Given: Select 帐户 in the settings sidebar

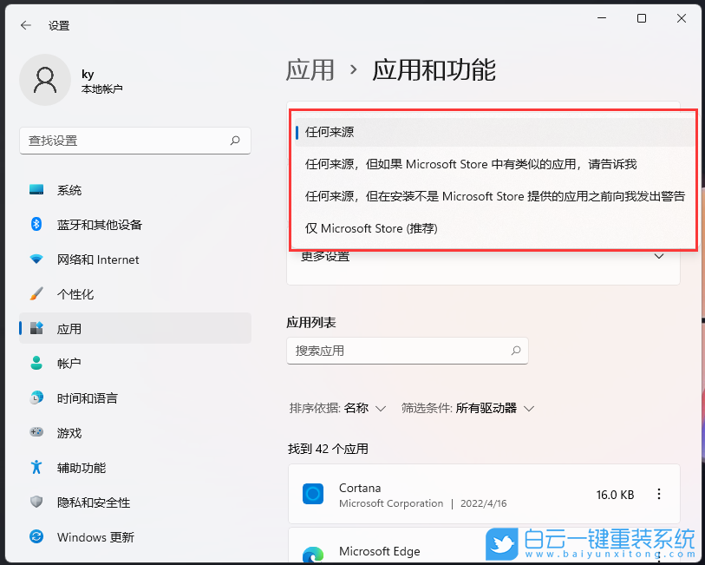Looking at the screenshot, I should pos(65,364).
